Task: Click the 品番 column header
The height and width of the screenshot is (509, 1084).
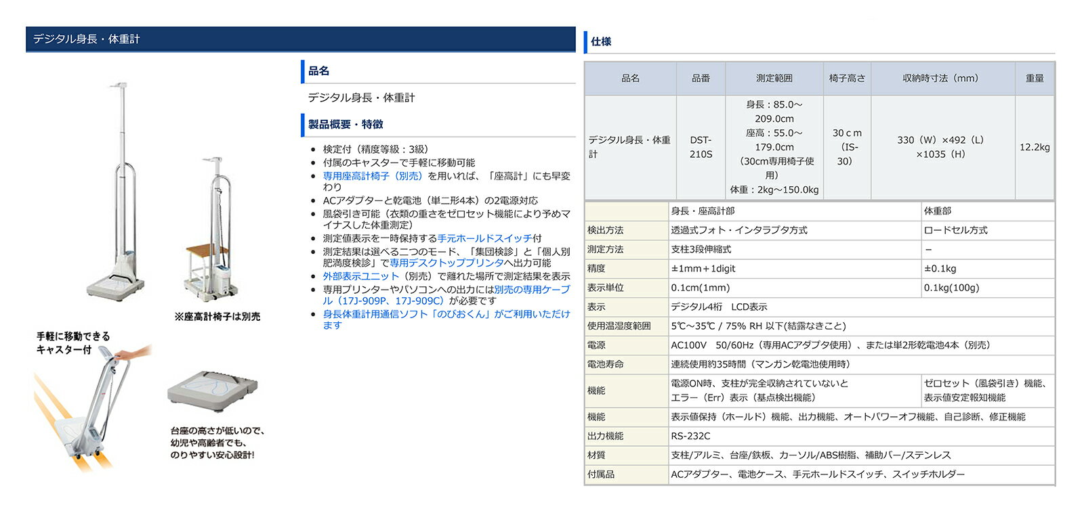Action: pos(701,79)
